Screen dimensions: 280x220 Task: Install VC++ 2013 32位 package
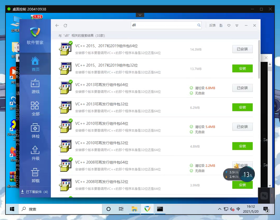pyautogui.click(x=242, y=107)
